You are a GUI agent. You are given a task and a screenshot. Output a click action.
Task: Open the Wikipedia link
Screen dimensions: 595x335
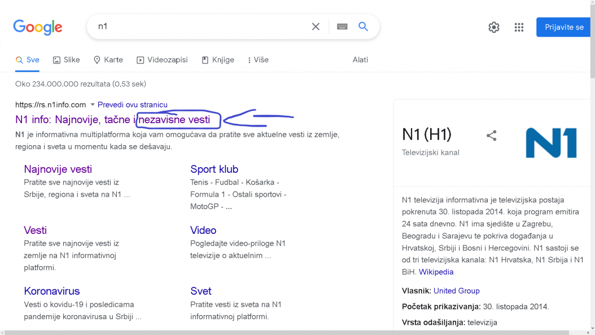436,272
